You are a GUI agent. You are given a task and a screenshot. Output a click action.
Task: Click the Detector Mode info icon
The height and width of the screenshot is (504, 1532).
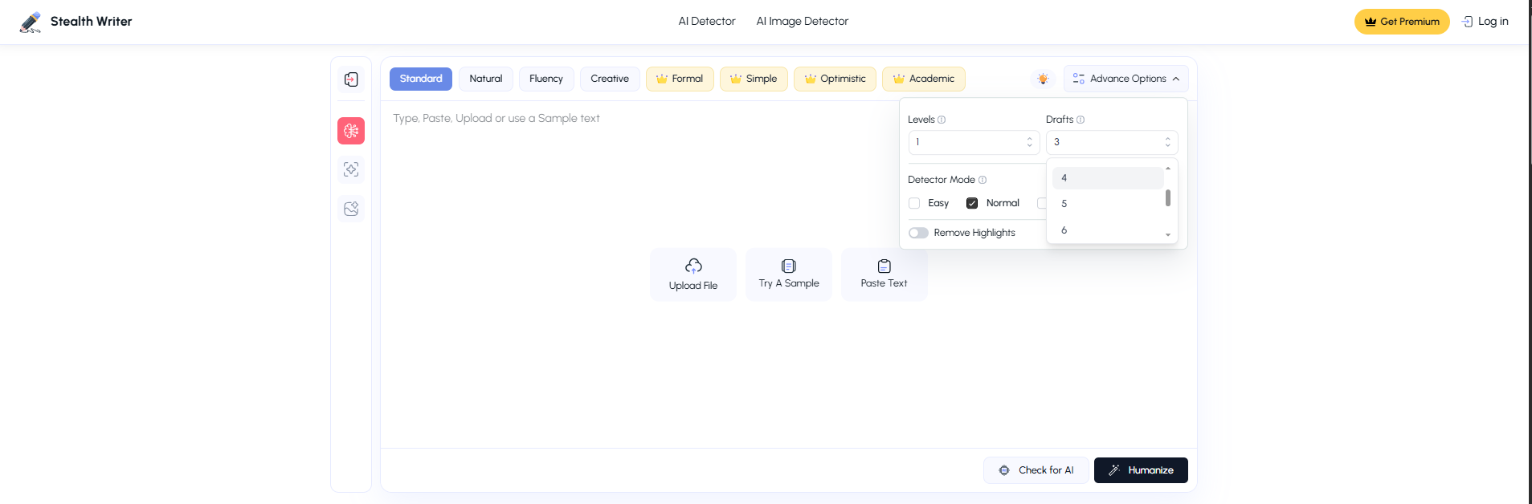click(983, 180)
